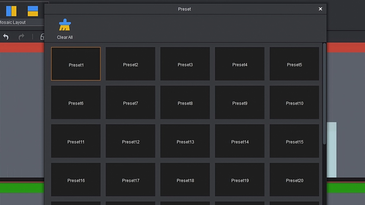This screenshot has width=365, height=205.
Task: Open the Preset19 tile
Action: (x=239, y=179)
